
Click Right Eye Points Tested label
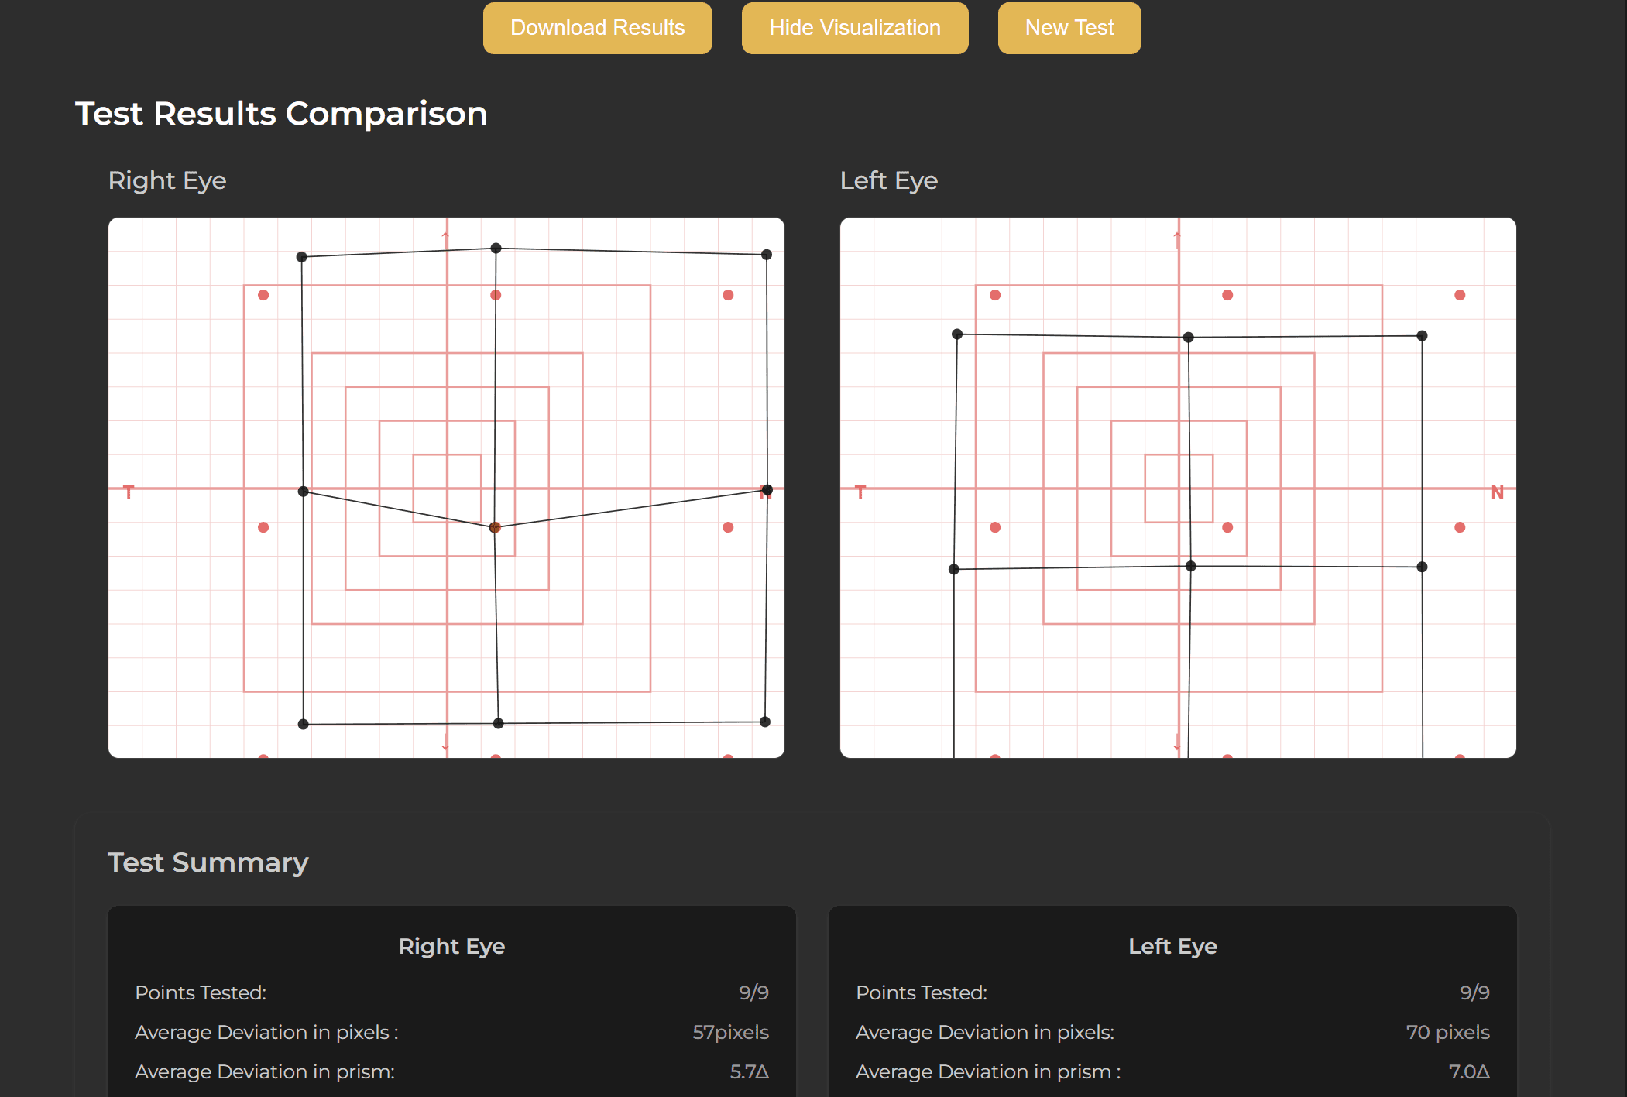click(201, 992)
